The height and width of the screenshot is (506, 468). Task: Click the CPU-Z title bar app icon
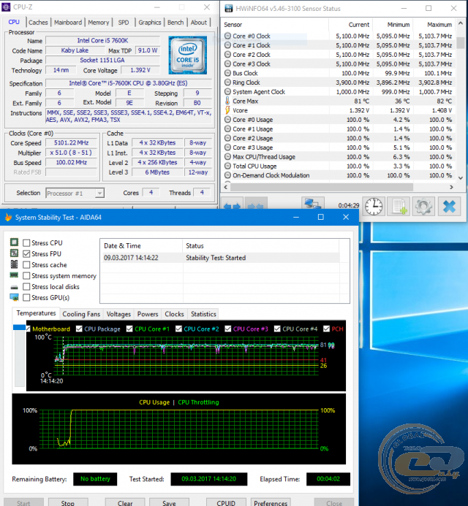(x=6, y=7)
